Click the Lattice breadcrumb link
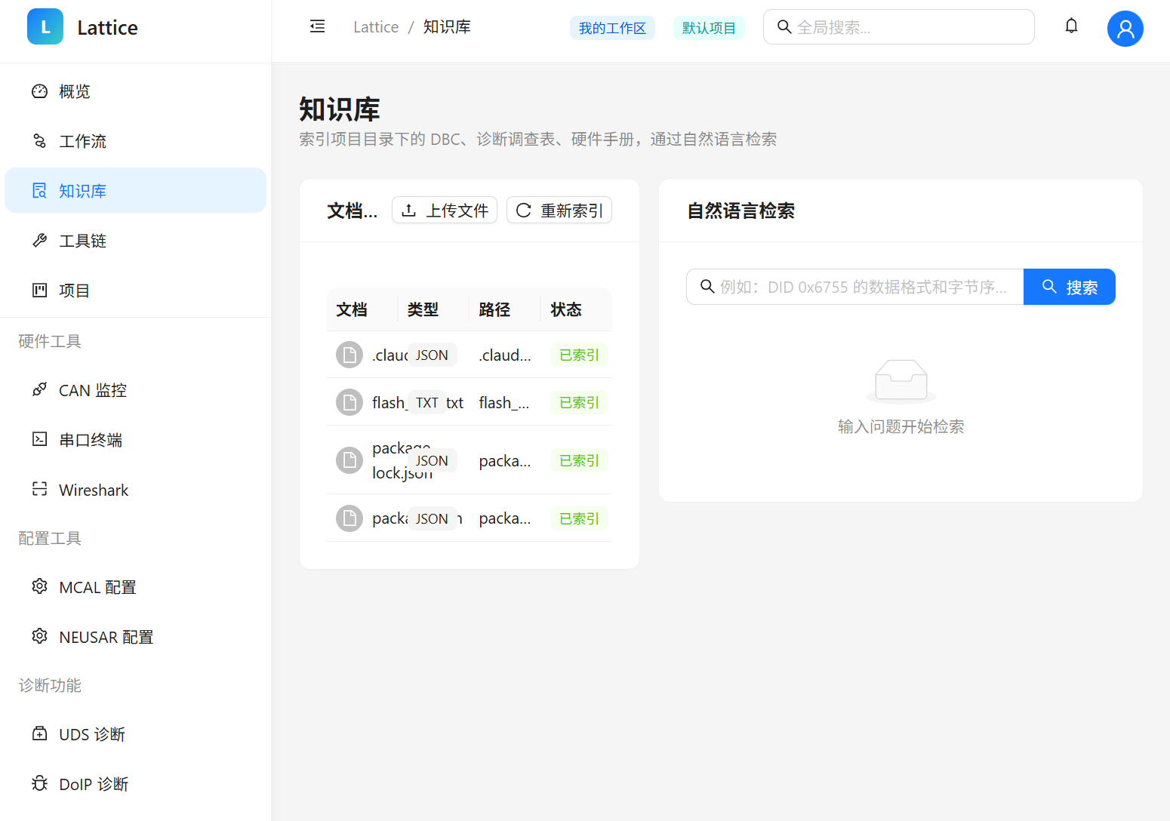The width and height of the screenshot is (1170, 821). [376, 27]
